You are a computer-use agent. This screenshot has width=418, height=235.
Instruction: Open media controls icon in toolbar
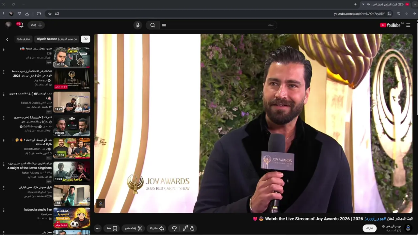[x=19, y=14]
